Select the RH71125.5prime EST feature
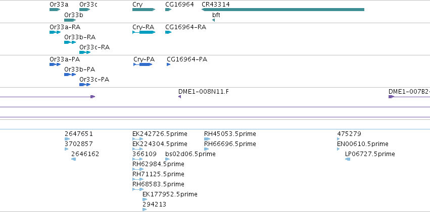The width and height of the screenshot is (430, 212). pyautogui.click(x=137, y=179)
